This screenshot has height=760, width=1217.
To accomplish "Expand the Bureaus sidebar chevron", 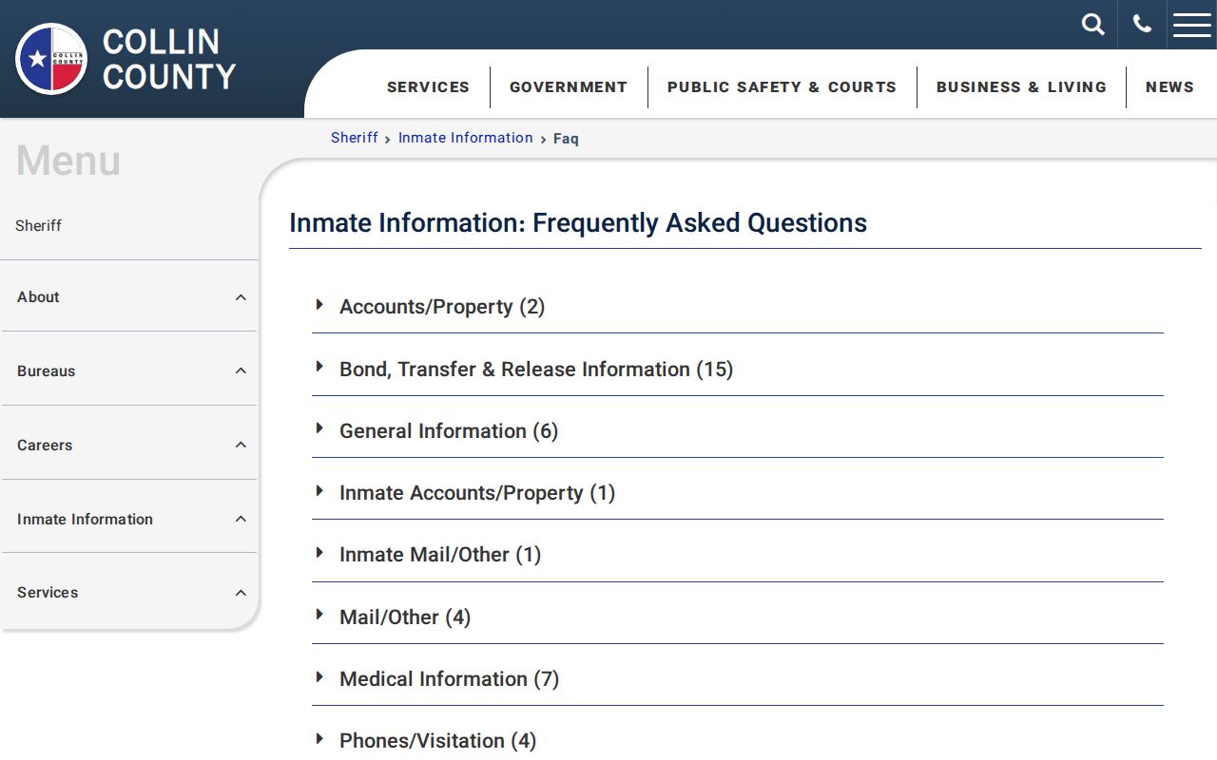I will pos(241,371).
